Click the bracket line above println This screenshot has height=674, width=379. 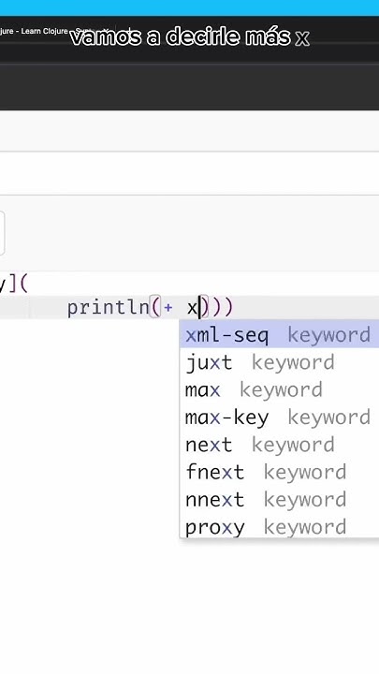pyautogui.click(x=14, y=284)
